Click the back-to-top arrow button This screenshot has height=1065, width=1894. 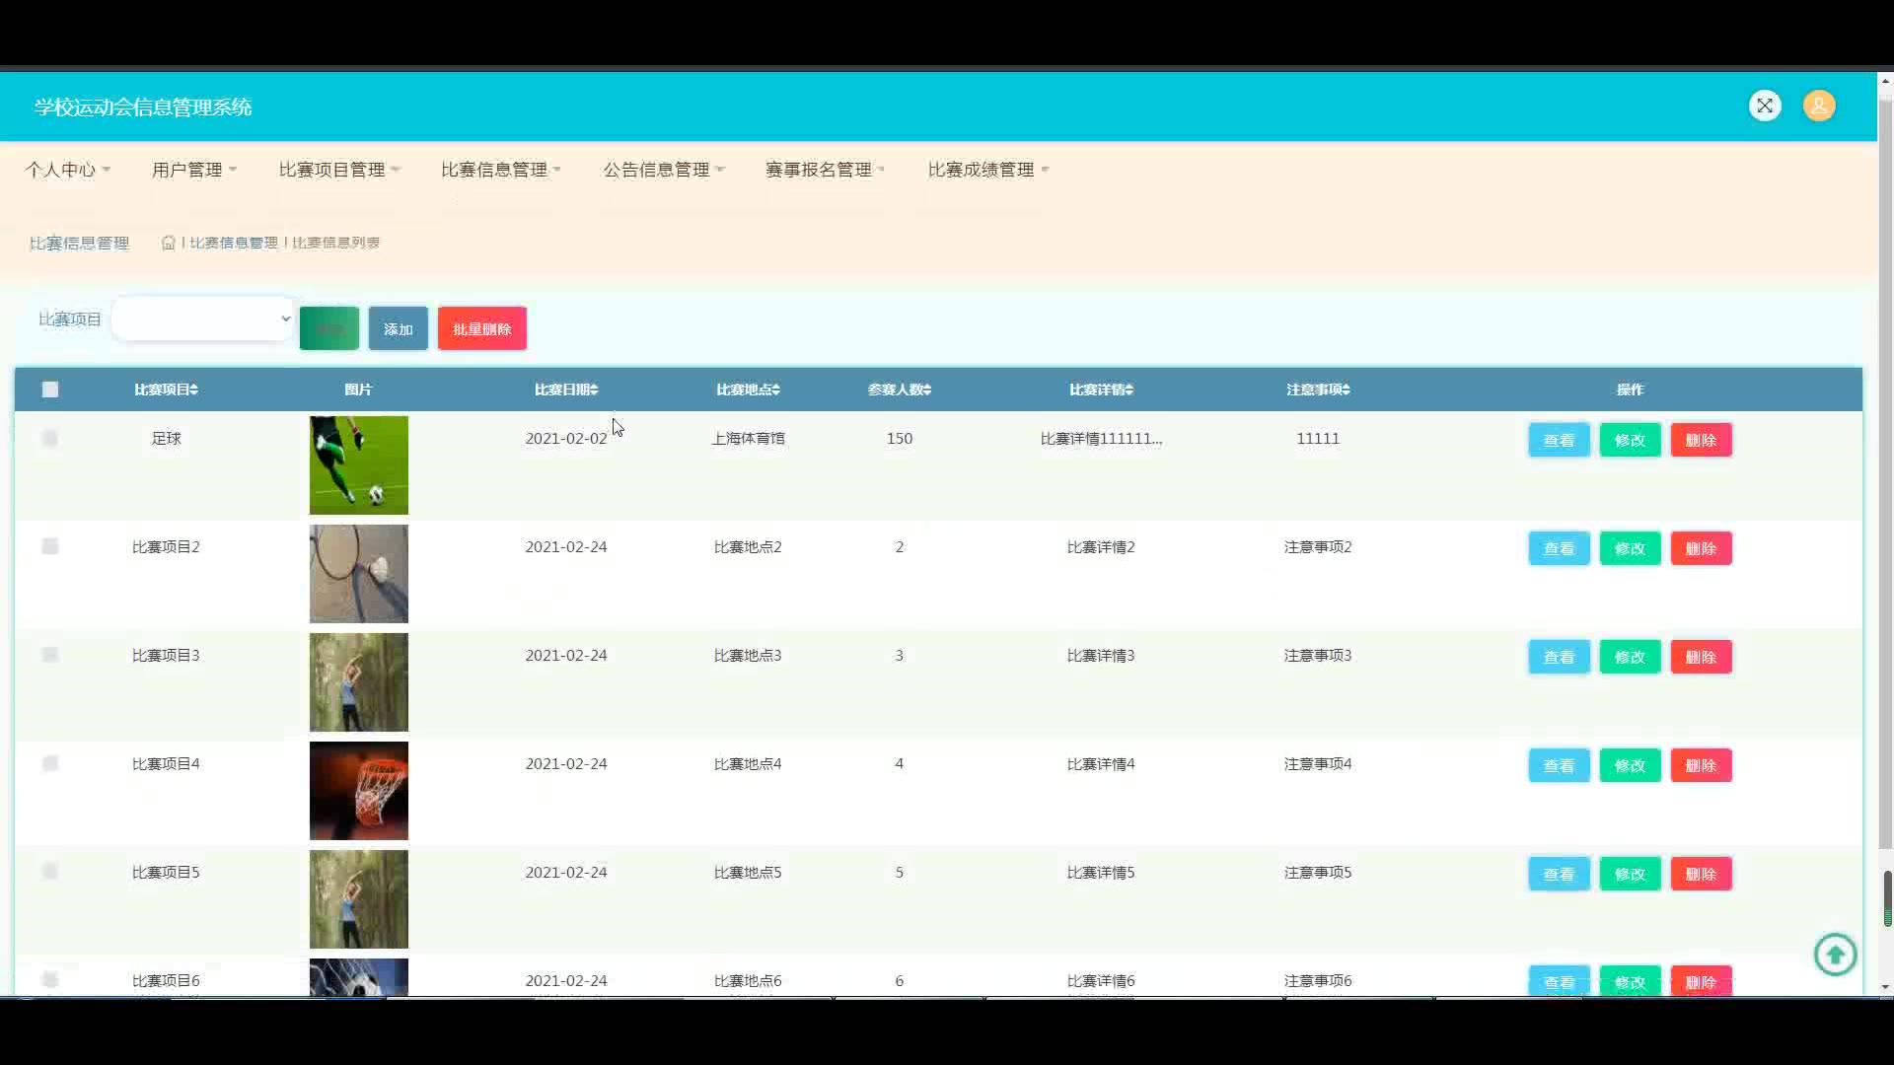pos(1835,955)
